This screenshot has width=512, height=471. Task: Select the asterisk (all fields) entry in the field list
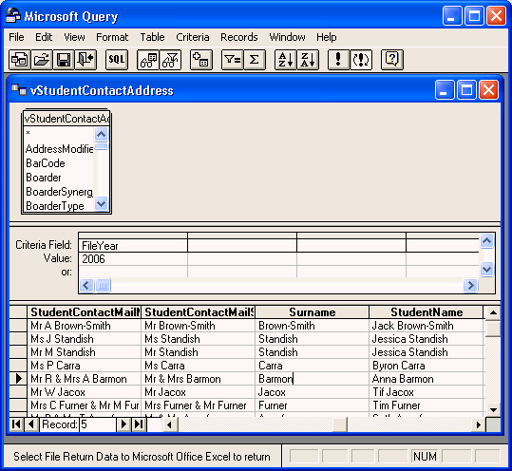point(59,133)
